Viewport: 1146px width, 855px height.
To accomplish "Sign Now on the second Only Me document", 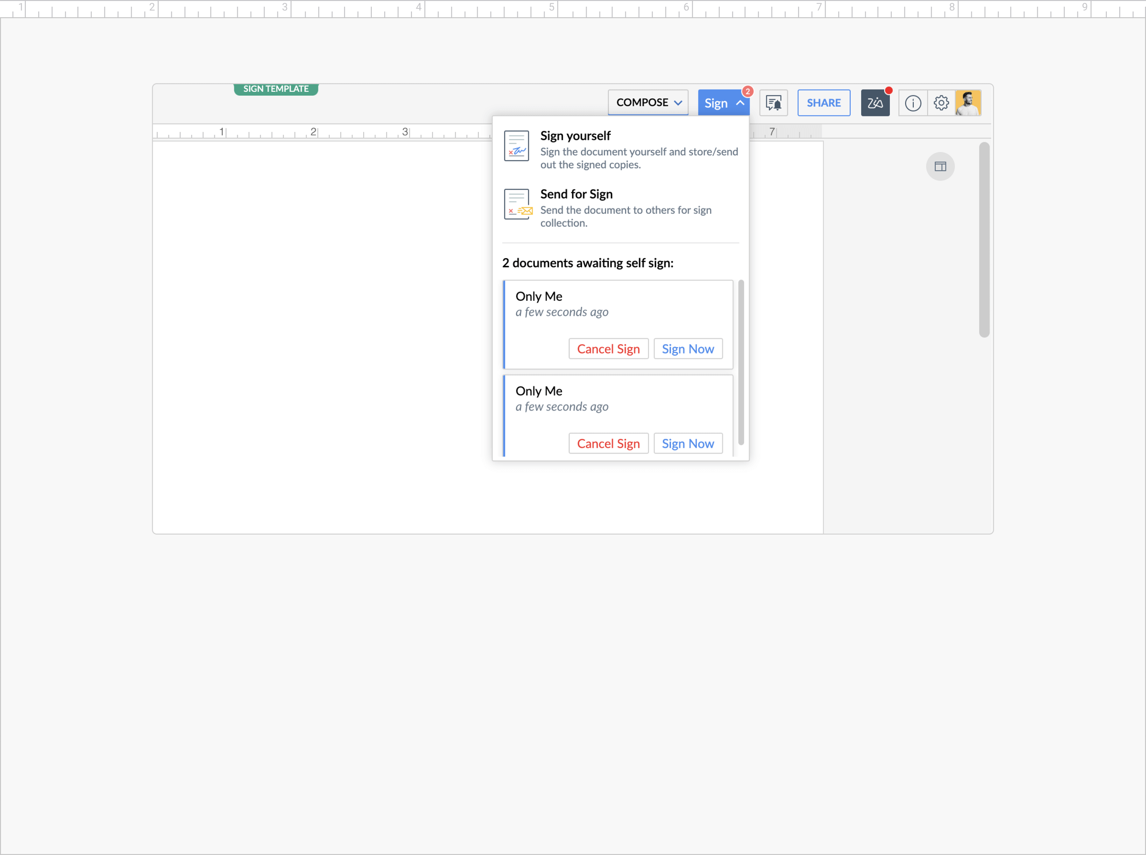I will 688,443.
